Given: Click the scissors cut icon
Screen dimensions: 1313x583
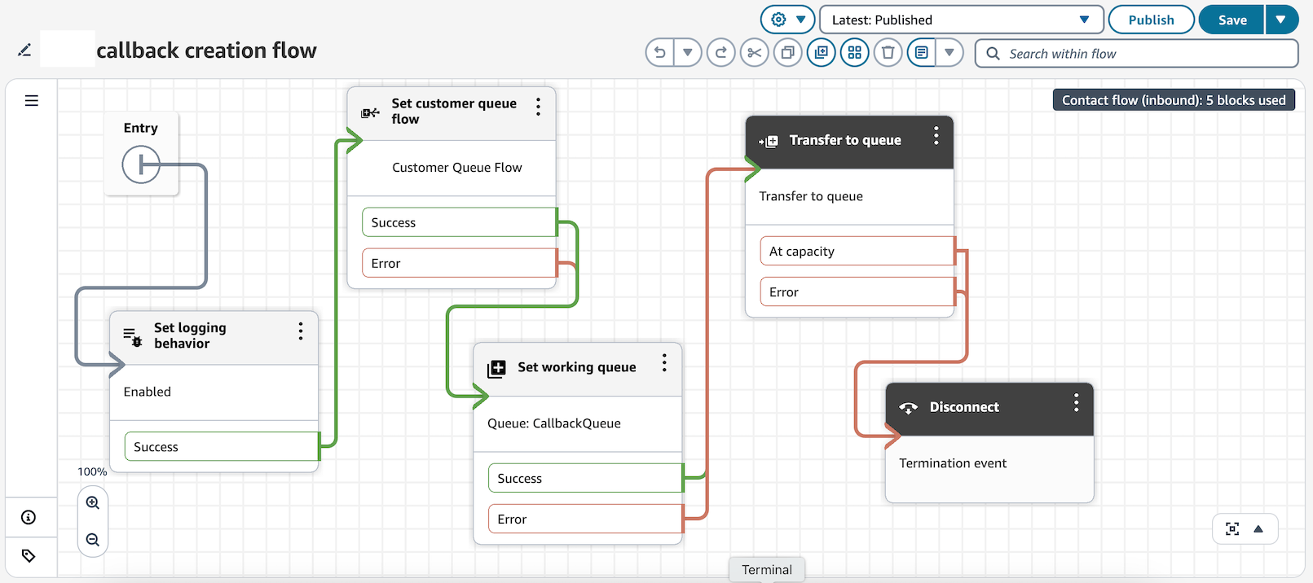Looking at the screenshot, I should tap(755, 53).
